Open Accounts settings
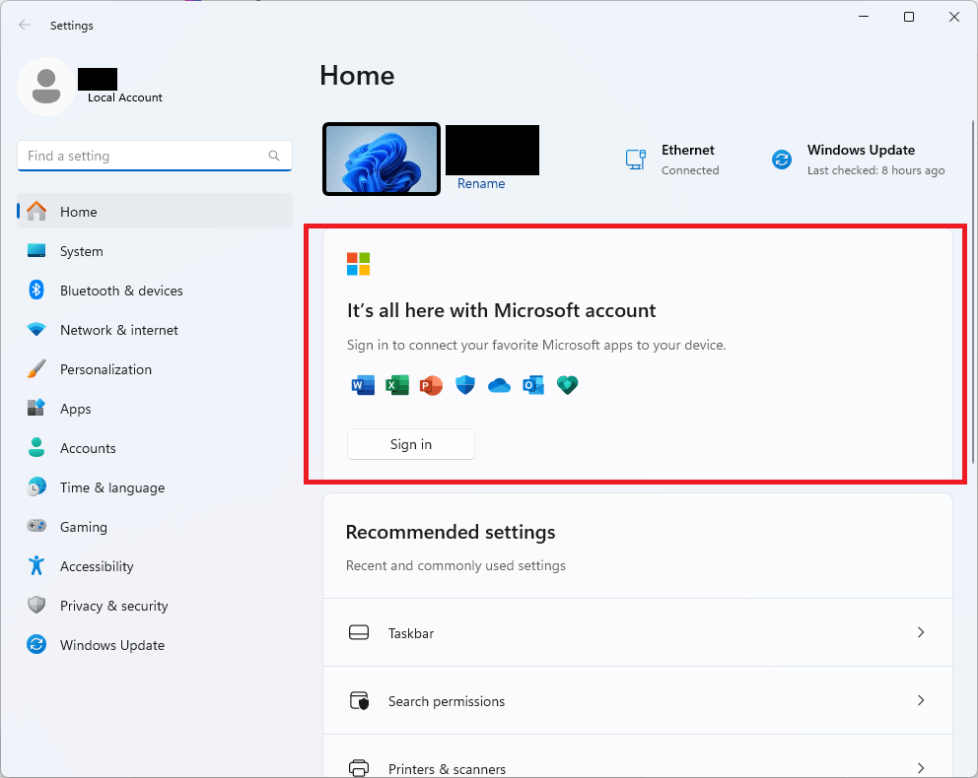Image resolution: width=978 pixels, height=778 pixels. (x=155, y=448)
